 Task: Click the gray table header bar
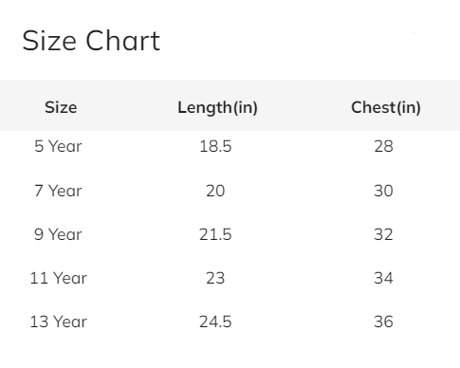pos(230,105)
